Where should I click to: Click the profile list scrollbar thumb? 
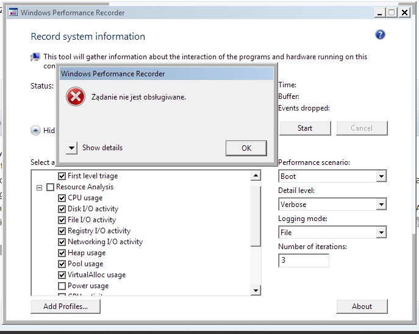point(256,216)
